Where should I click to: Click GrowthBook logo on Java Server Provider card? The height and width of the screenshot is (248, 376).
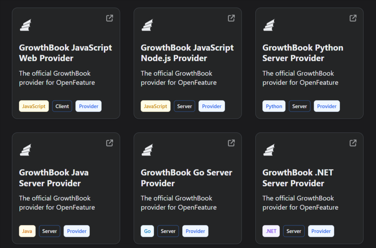[x=26, y=150]
